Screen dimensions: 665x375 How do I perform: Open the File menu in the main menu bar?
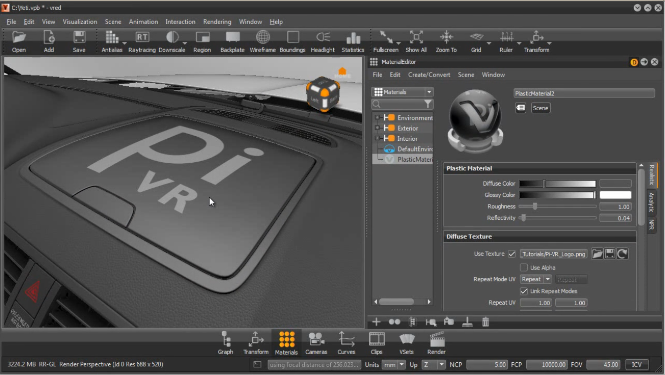click(11, 22)
